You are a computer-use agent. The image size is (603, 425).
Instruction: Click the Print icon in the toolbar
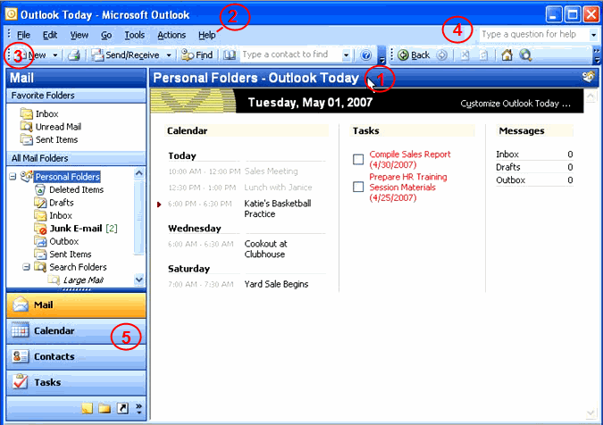tap(74, 55)
